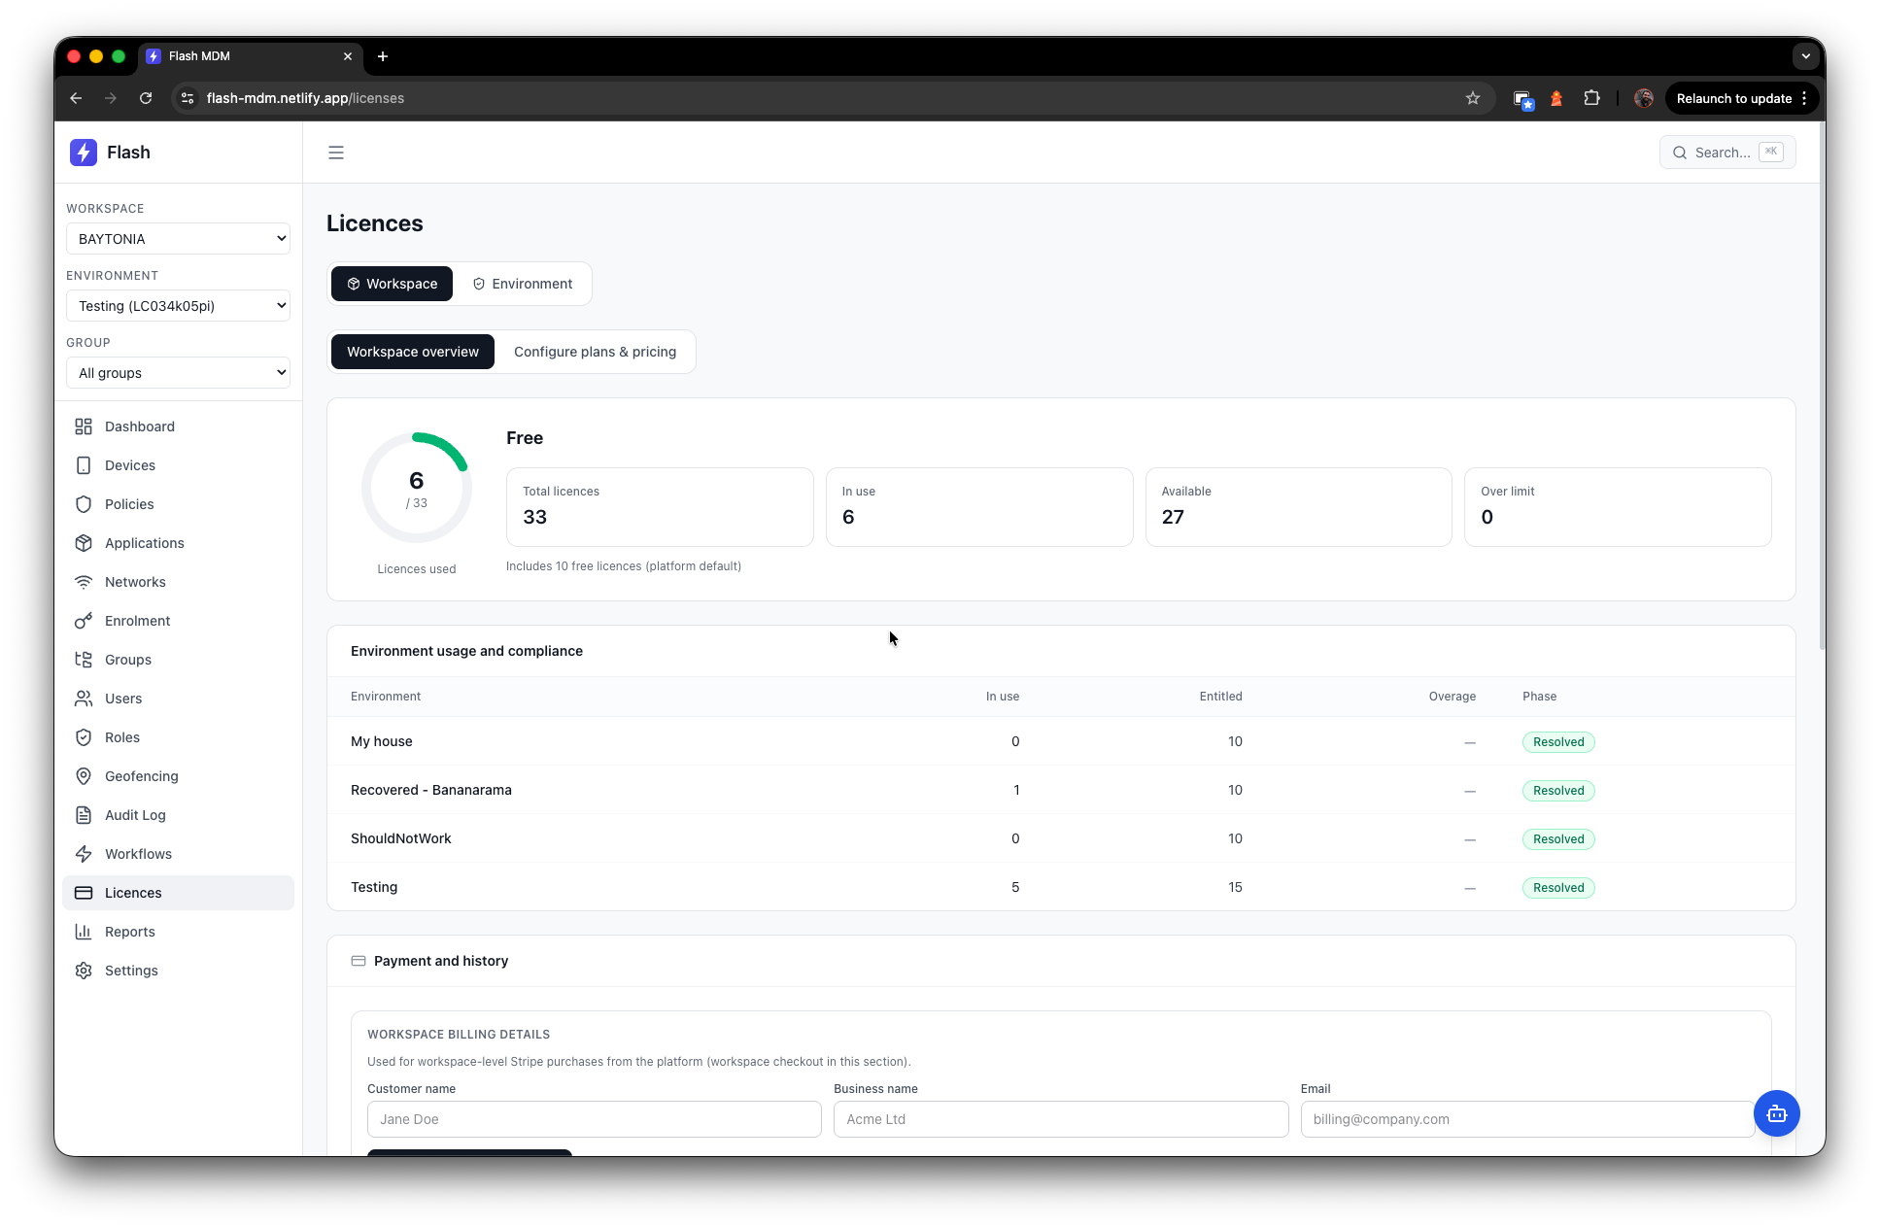Click the Licences used progress ring

(x=417, y=488)
